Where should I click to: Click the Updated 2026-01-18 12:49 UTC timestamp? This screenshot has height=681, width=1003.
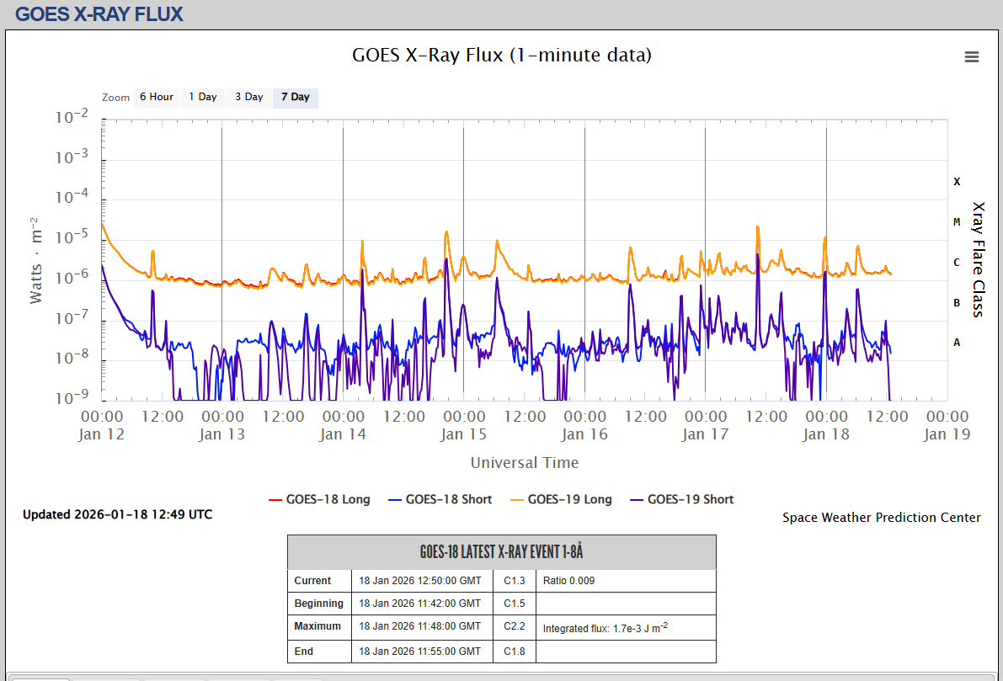(117, 514)
